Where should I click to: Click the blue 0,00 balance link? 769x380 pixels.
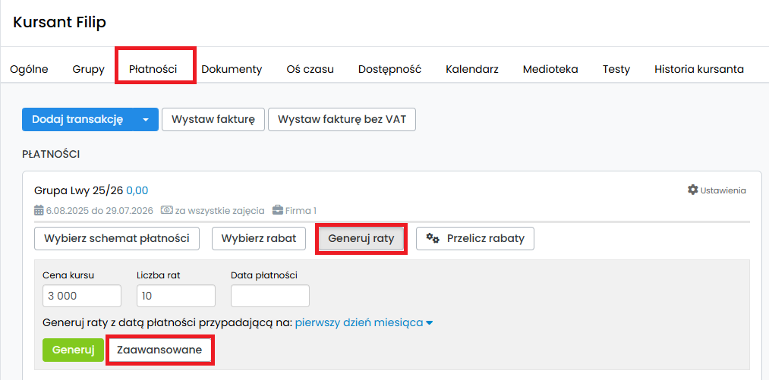click(x=137, y=190)
